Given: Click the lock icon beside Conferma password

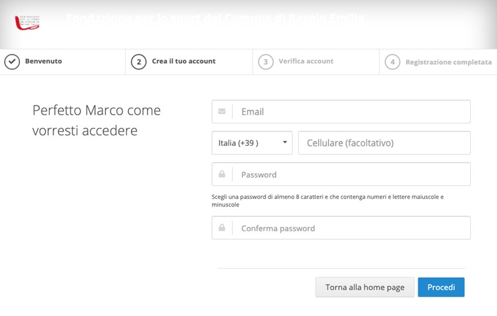Looking at the screenshot, I should 222,228.
